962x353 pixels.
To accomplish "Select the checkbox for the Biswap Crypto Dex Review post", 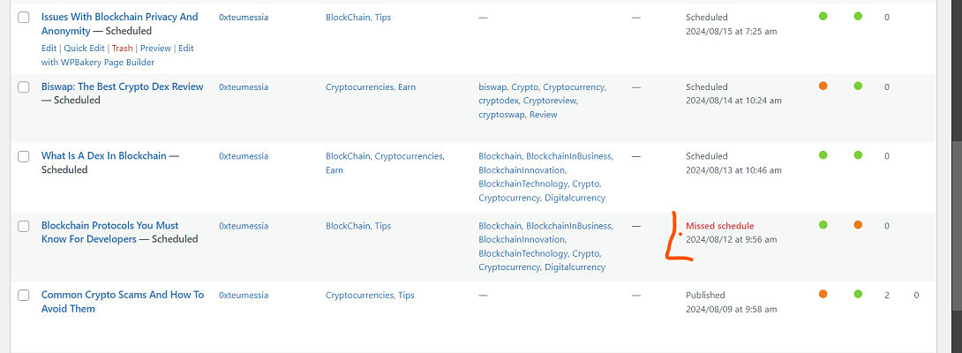I will 24,87.
